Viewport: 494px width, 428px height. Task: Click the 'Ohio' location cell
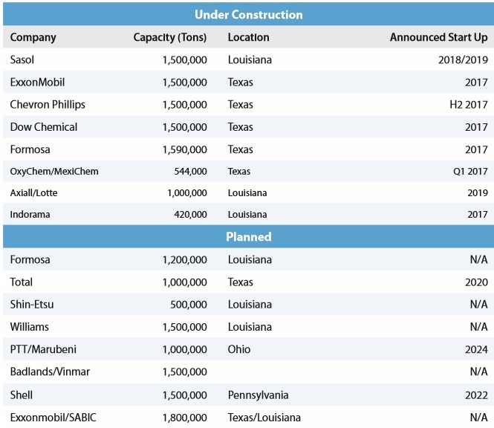pyautogui.click(x=239, y=349)
